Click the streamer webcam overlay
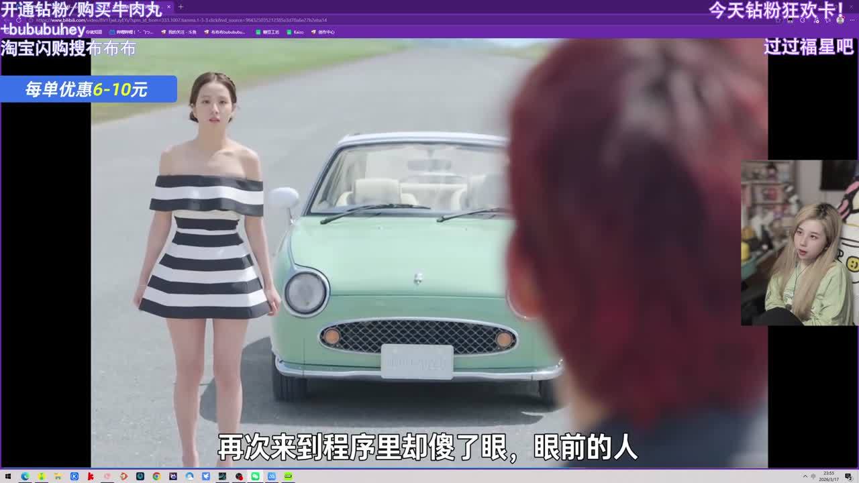 799,243
